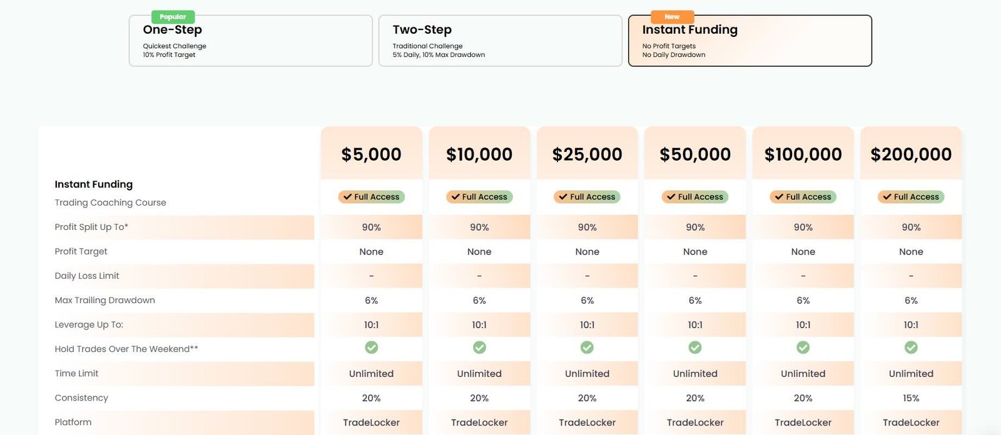
Task: Click the checkmark inside $5,000 Full Access badge
Action: tap(348, 197)
